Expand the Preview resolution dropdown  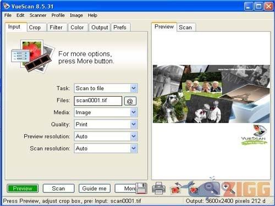point(106,136)
